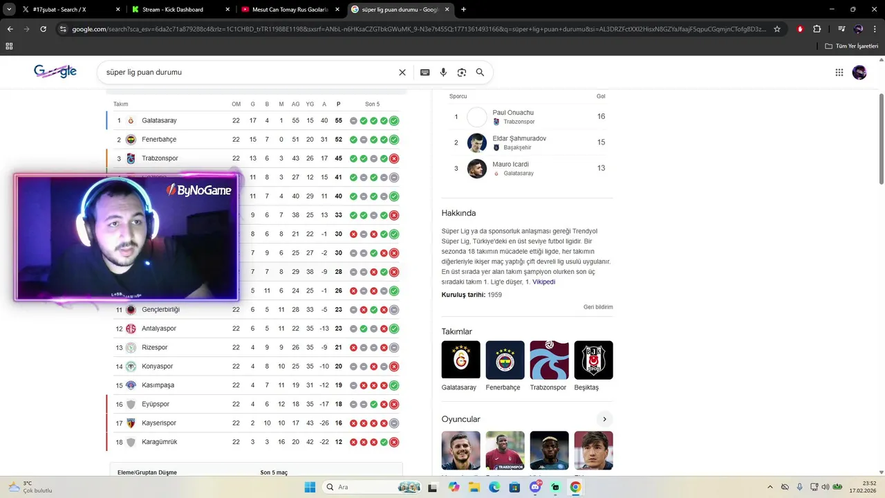Screen dimensions: 885x498
Task: Switch to the Mesut Can Tomay YouTube tab
Action: (x=289, y=10)
